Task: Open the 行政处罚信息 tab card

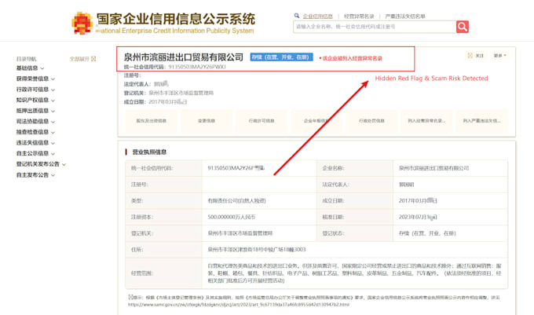Action: pyautogui.click(x=371, y=120)
